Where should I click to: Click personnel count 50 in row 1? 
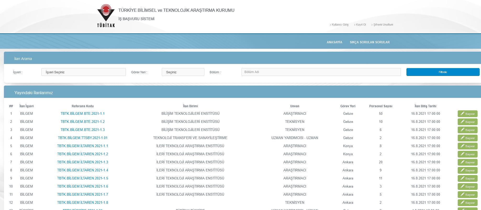point(381,113)
